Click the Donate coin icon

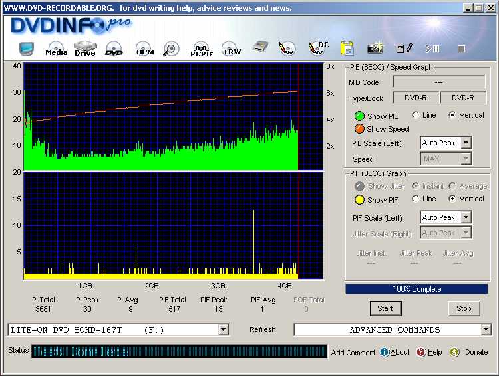(x=454, y=352)
